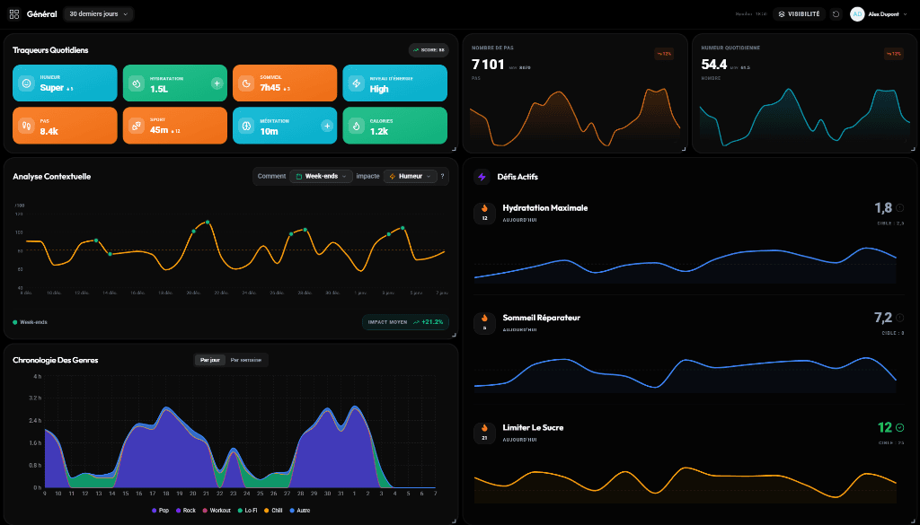This screenshot has width=920, height=525.
Task: Click the Calories droplet icon
Action: coord(358,127)
